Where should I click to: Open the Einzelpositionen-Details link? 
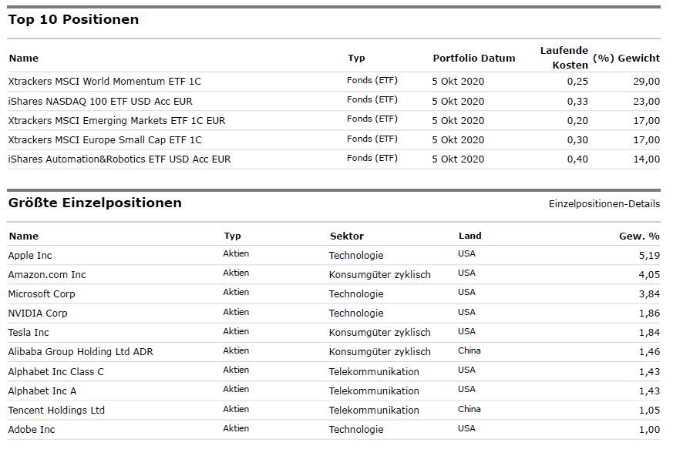[x=604, y=204]
